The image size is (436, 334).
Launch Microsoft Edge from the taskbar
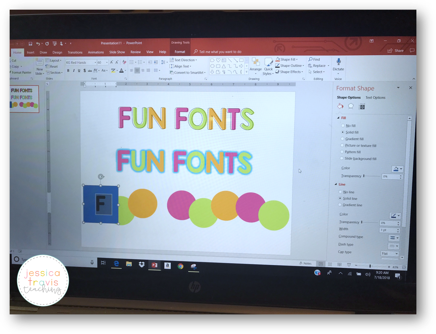click(116, 264)
